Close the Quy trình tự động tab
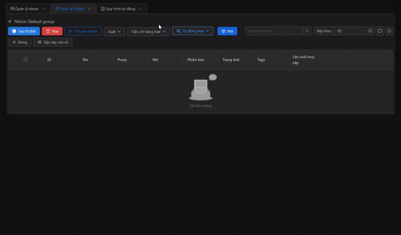The image size is (401, 235). (x=140, y=9)
